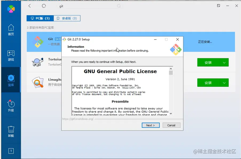The height and width of the screenshot is (159, 241).
Task: Click the Version 2, June 1991 text
Action: (120, 79)
